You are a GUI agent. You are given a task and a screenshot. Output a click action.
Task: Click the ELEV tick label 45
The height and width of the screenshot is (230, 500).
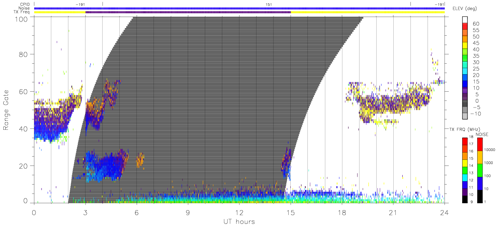(x=476, y=43)
